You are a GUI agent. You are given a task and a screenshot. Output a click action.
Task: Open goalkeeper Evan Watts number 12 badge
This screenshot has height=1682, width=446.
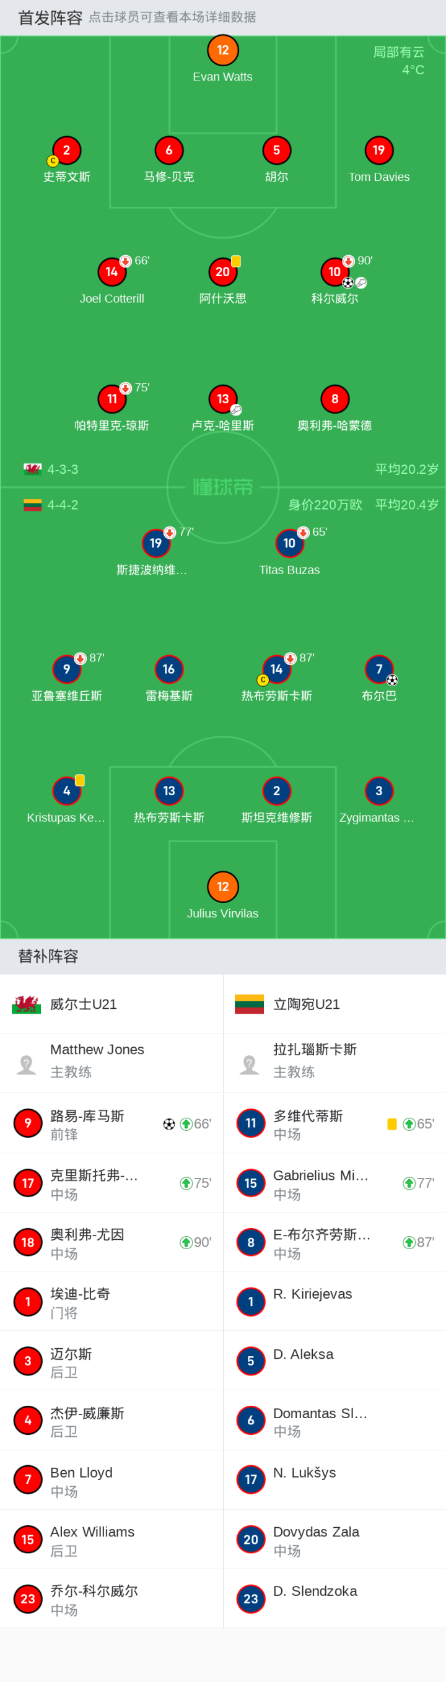click(222, 50)
